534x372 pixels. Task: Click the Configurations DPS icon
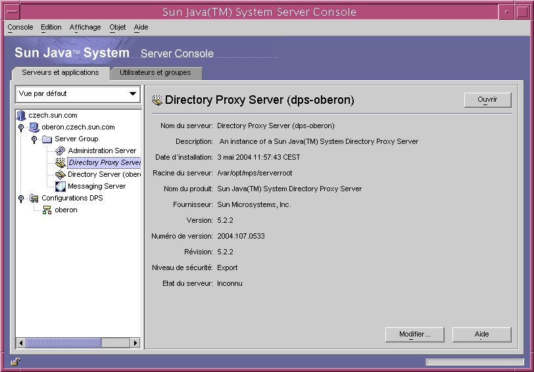point(34,198)
